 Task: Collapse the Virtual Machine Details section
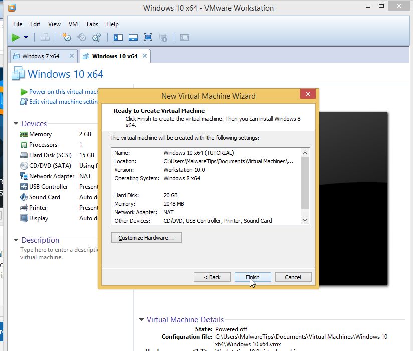pyautogui.click(x=141, y=319)
